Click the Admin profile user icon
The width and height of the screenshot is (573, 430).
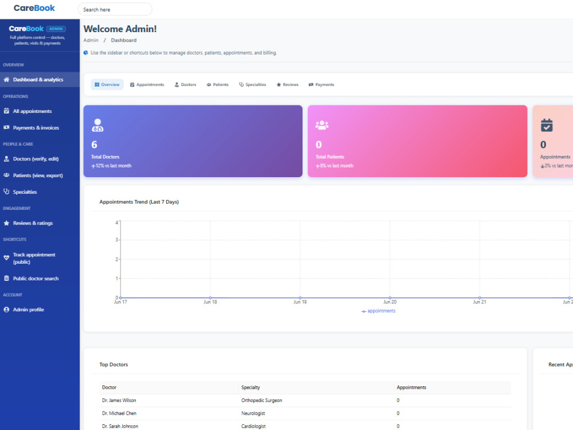[6, 310]
